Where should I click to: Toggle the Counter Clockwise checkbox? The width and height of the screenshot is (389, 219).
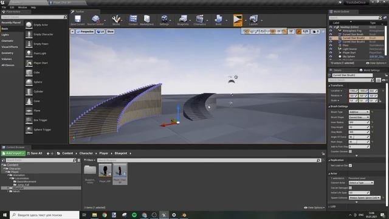point(350,151)
